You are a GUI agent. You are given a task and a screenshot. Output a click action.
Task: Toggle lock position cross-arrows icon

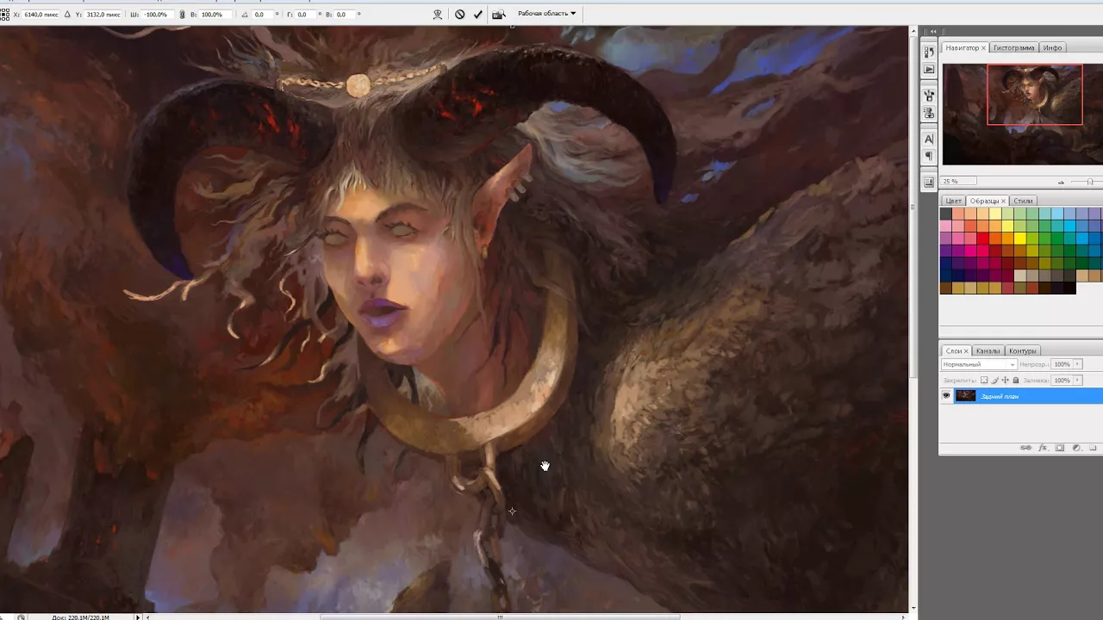(x=1006, y=380)
